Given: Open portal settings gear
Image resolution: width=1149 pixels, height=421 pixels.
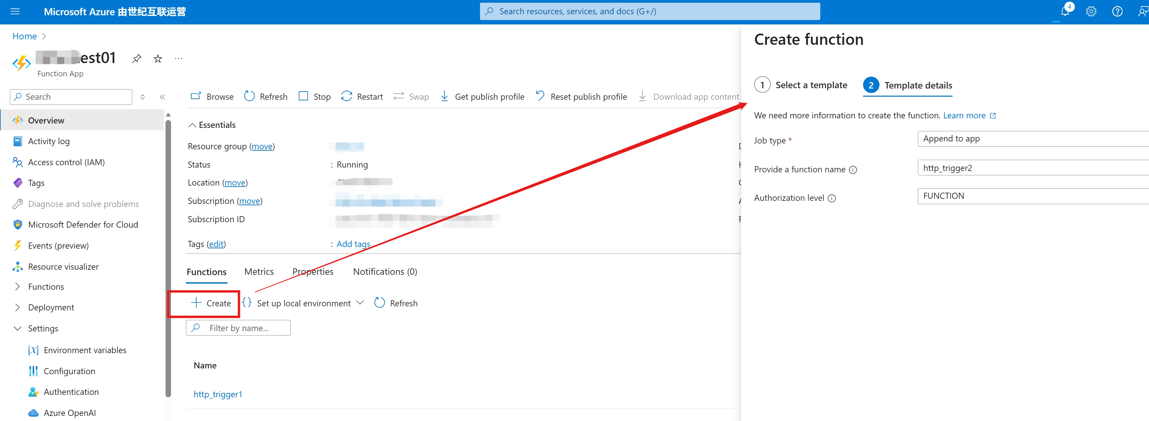Looking at the screenshot, I should click(x=1091, y=12).
